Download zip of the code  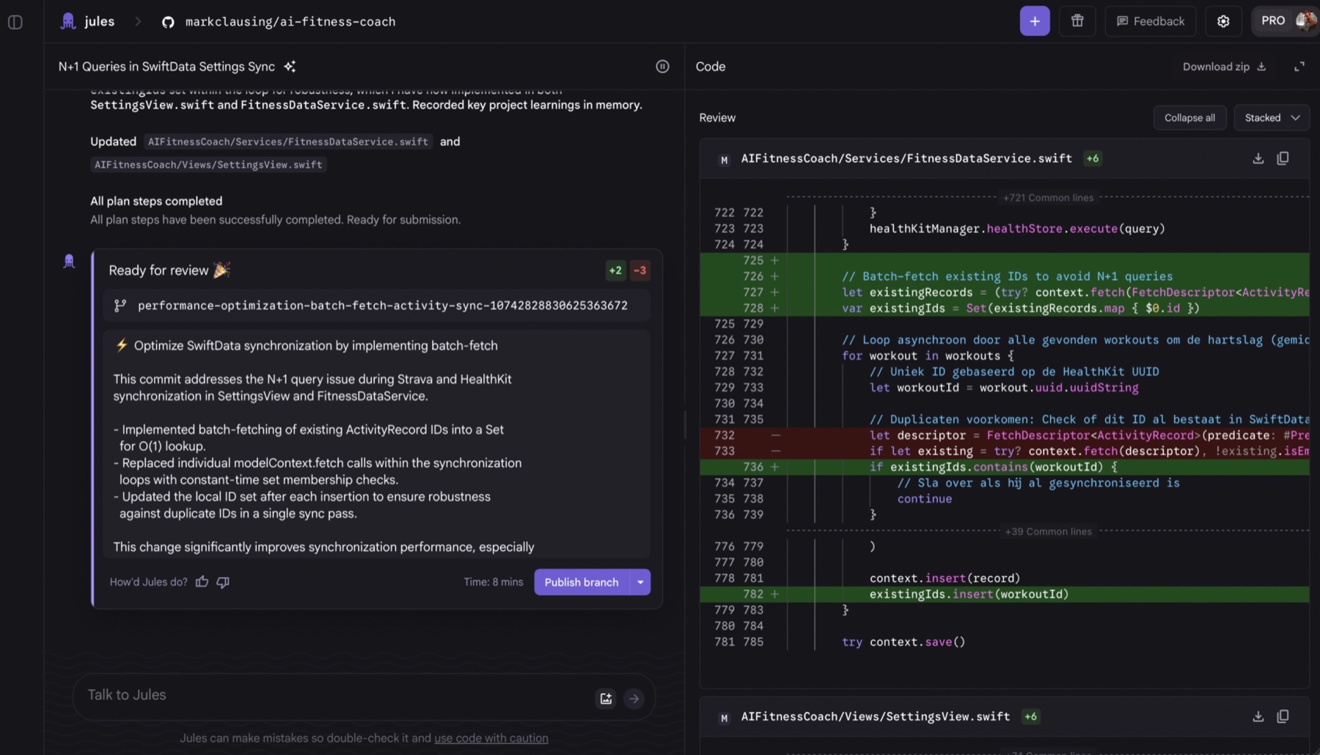pos(1224,67)
